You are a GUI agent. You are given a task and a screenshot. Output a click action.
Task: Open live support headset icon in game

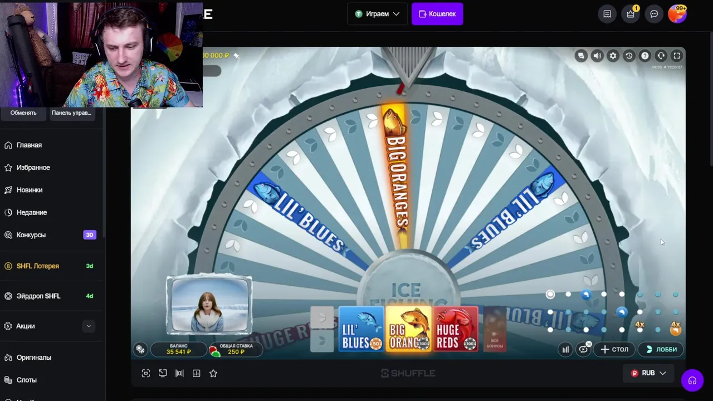[x=661, y=56]
